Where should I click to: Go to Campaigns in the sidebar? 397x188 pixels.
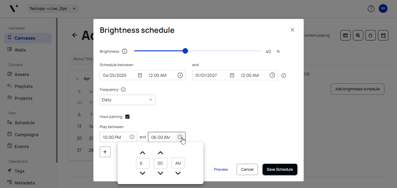pos(27,135)
